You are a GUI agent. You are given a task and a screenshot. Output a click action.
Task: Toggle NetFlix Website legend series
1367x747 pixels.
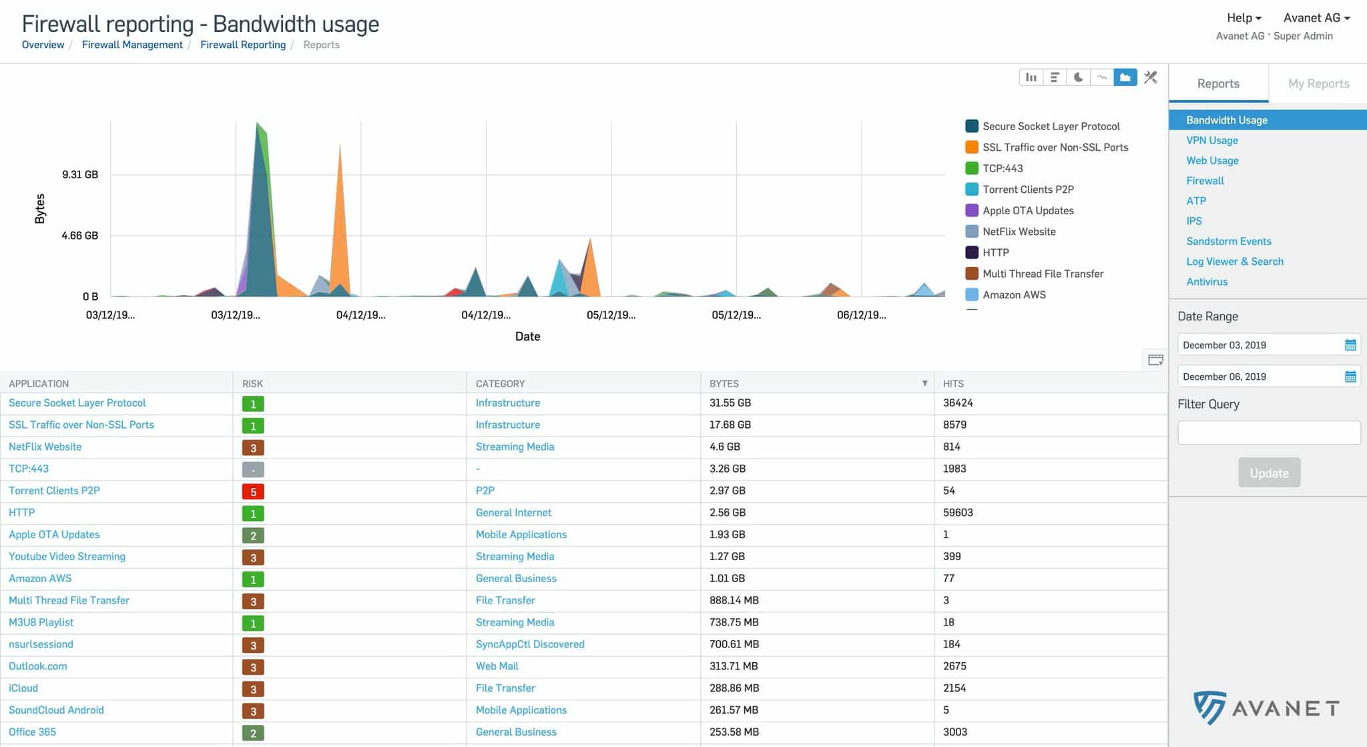(1019, 232)
